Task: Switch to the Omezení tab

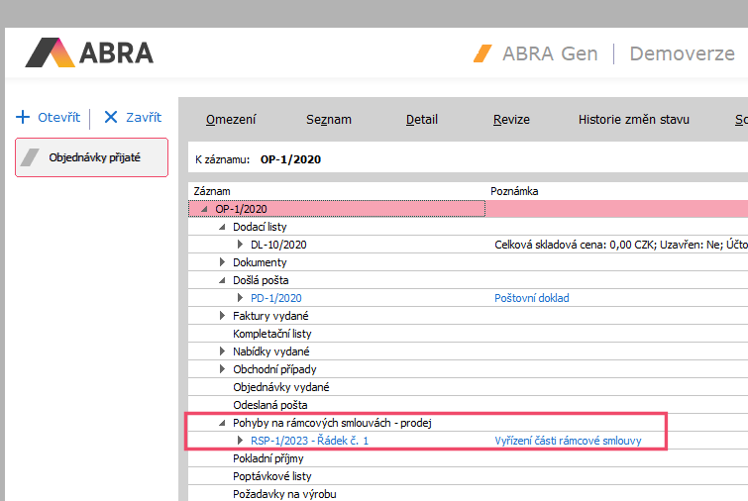Action: point(231,119)
